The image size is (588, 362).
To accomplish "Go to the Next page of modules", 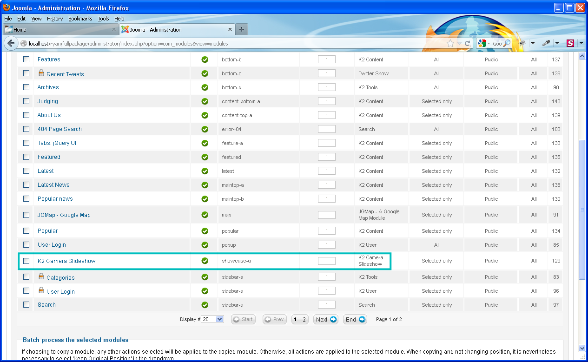I will tap(325, 319).
